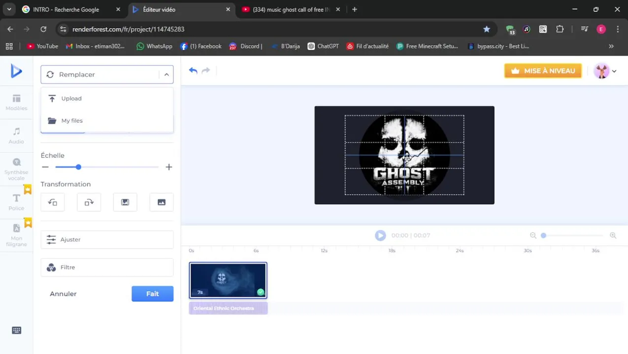Image resolution: width=628 pixels, height=354 pixels.
Task: Rotate image right
Action: click(89, 202)
